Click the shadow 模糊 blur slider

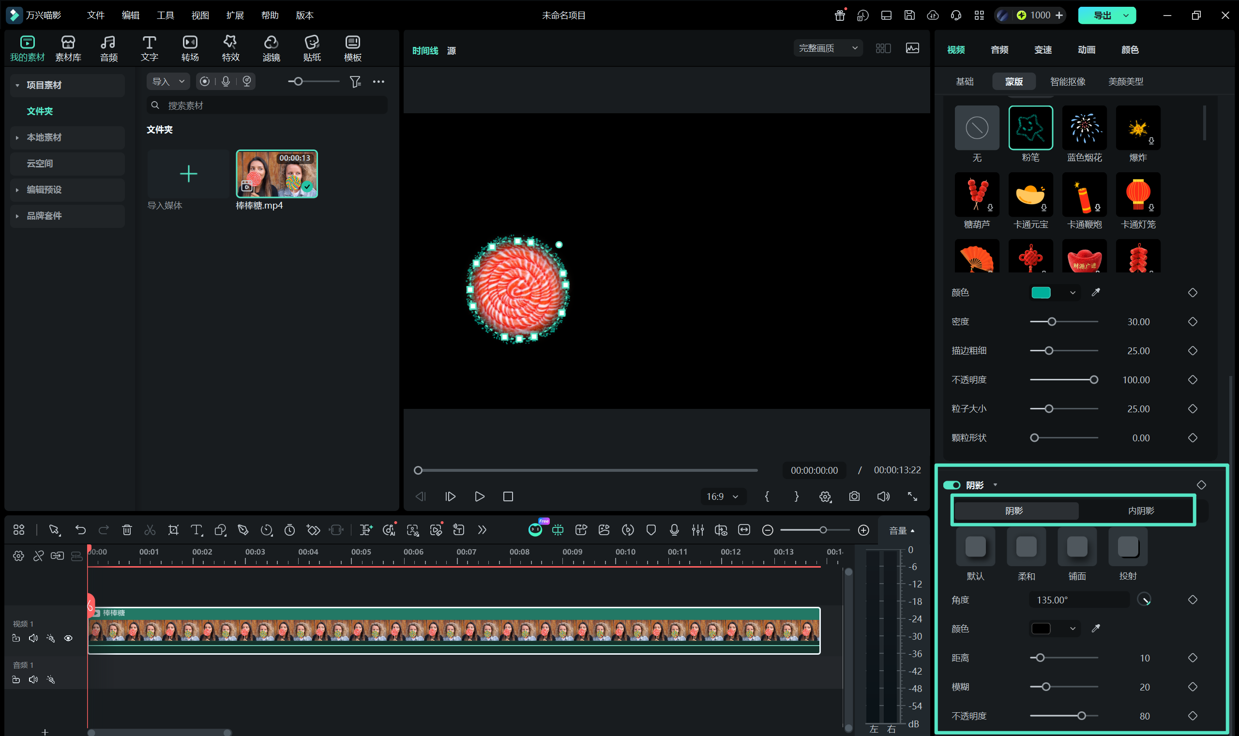[x=1064, y=687]
